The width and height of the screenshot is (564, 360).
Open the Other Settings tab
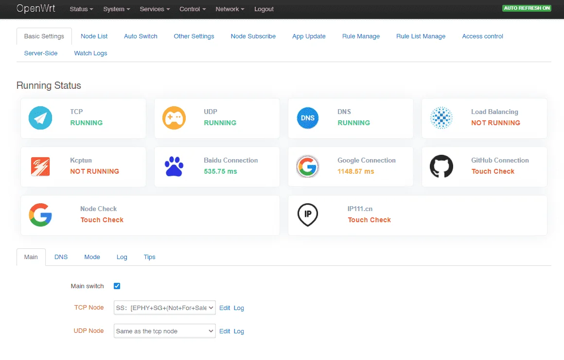(194, 36)
